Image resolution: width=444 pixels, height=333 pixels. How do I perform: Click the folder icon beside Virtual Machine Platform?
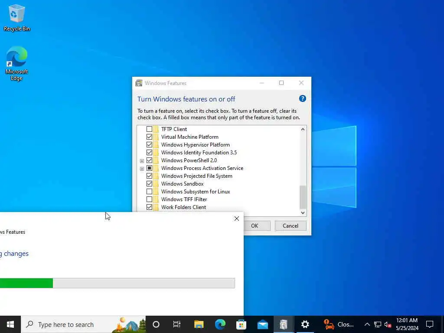pyautogui.click(x=156, y=137)
